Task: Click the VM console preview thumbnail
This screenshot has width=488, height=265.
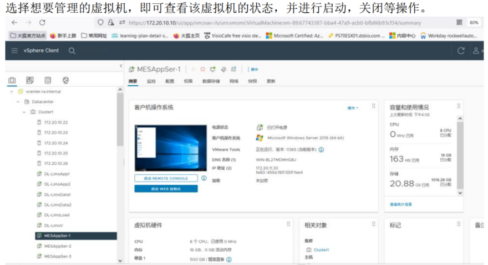Action: pos(163,148)
